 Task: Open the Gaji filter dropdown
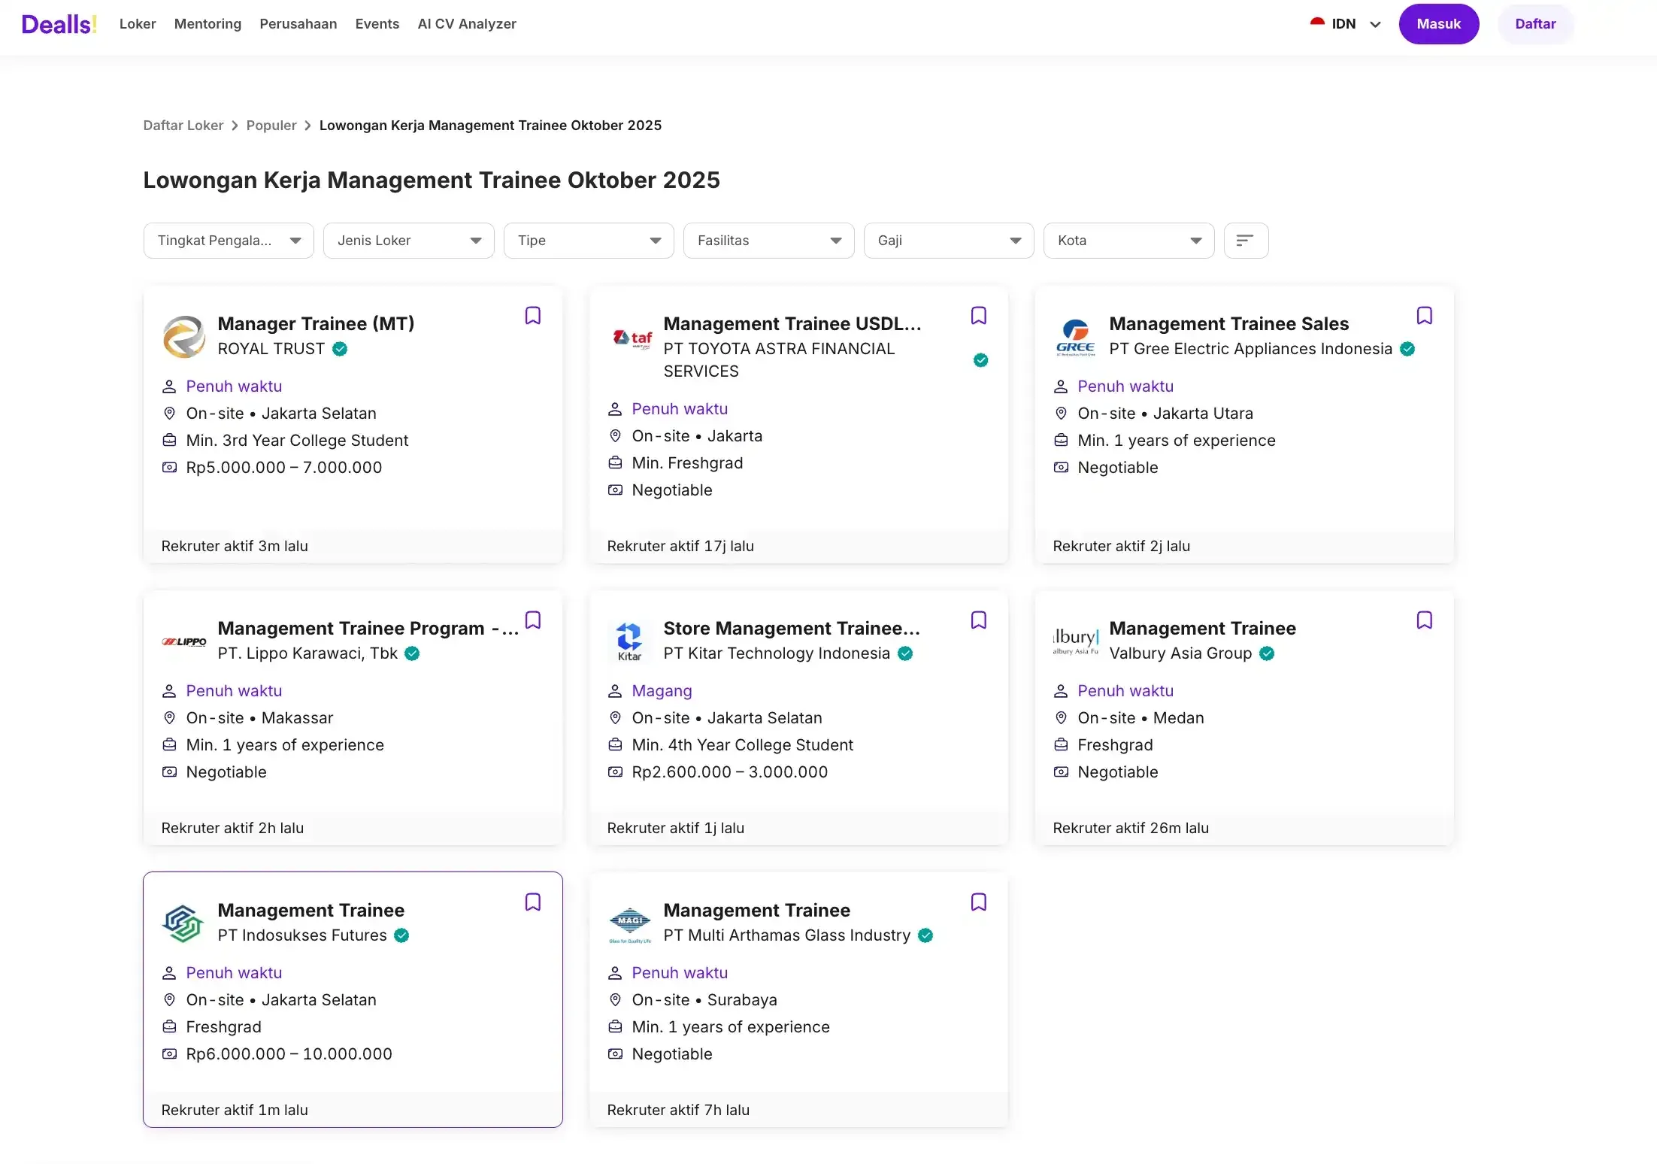coord(948,241)
